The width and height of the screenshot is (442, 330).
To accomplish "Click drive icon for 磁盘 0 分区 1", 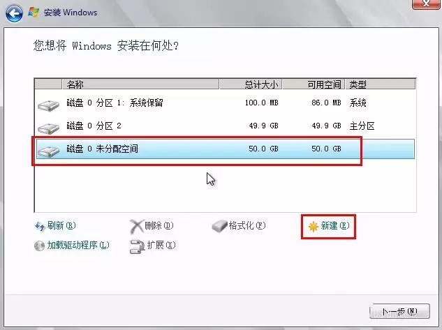I will (48, 105).
